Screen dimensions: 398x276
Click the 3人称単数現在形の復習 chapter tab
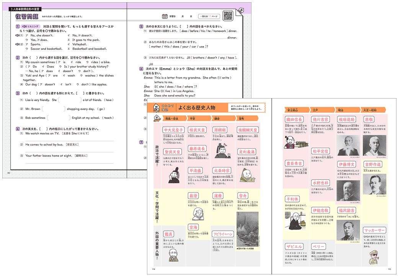point(25,9)
